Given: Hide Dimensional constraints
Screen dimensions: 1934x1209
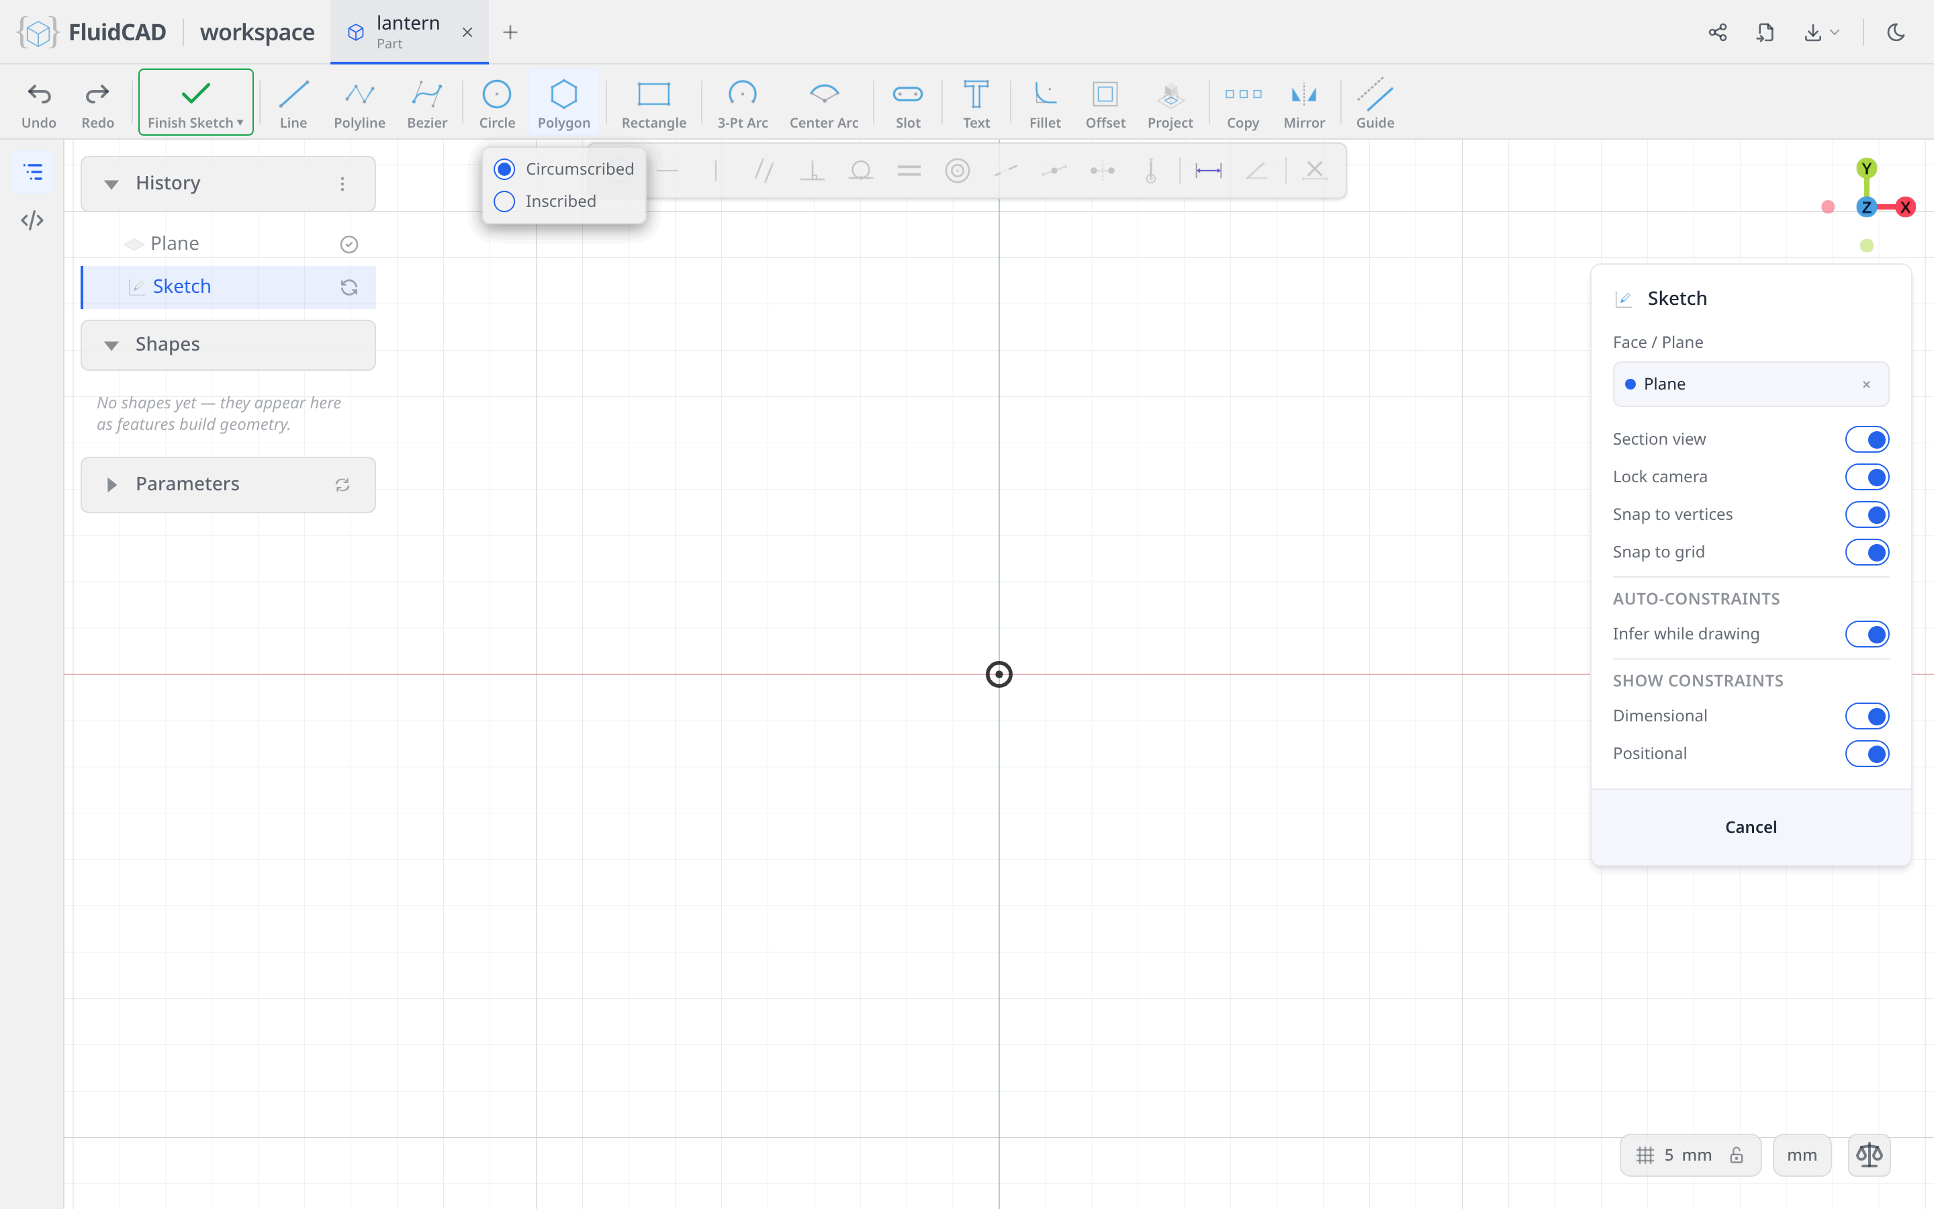Looking at the screenshot, I should tap(1867, 715).
